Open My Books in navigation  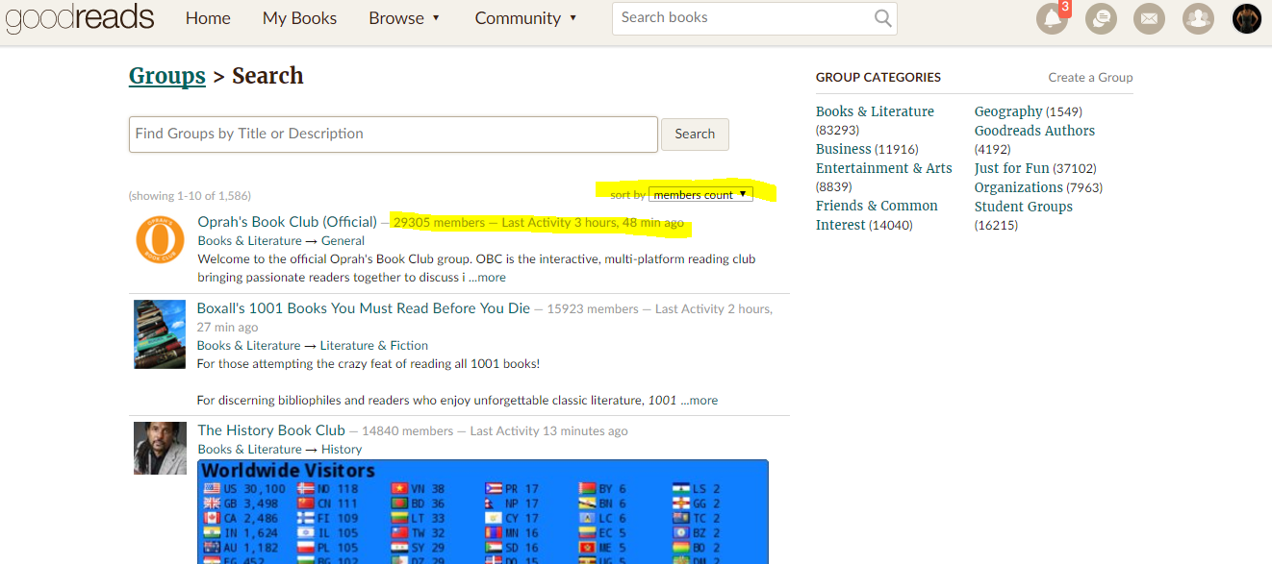click(x=299, y=18)
